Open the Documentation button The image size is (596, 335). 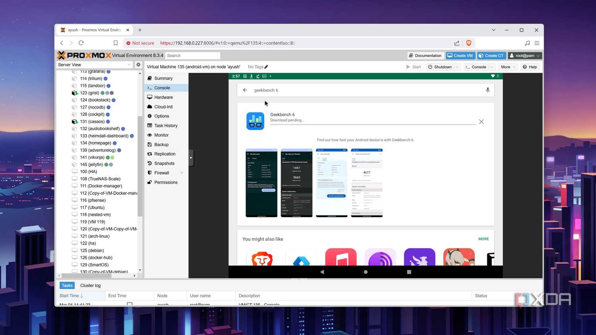tap(425, 56)
